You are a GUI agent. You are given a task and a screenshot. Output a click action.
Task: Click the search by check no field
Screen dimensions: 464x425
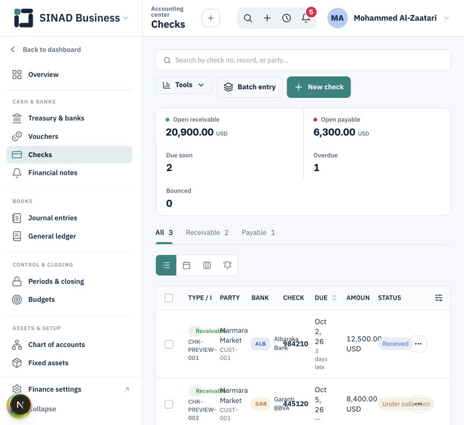[303, 60]
